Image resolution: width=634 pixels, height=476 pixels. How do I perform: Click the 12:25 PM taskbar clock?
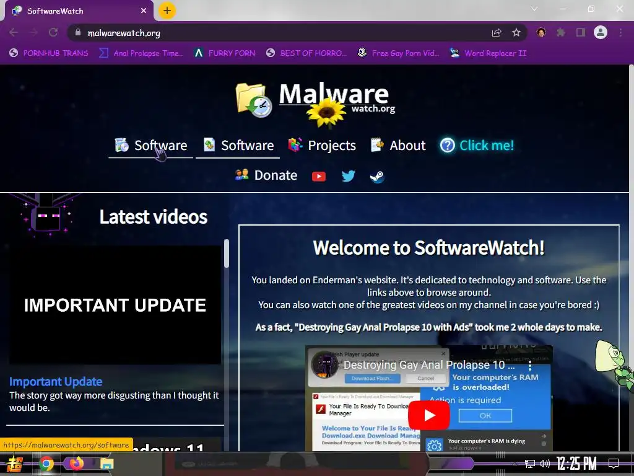576,464
